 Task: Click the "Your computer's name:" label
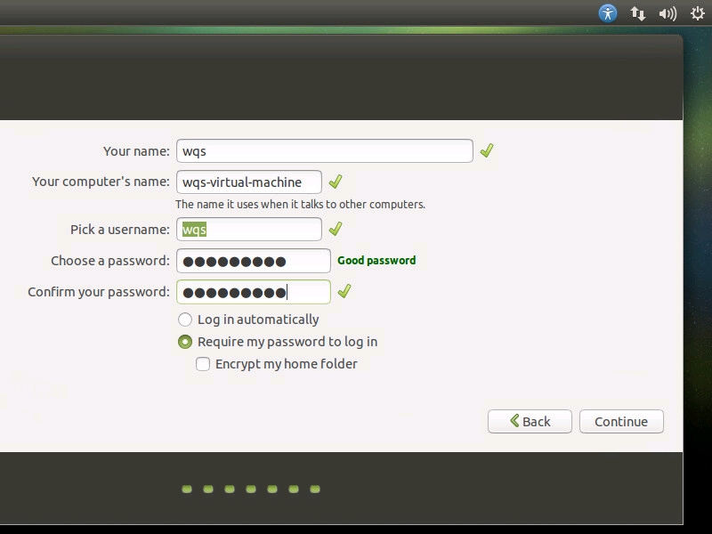coord(101,182)
